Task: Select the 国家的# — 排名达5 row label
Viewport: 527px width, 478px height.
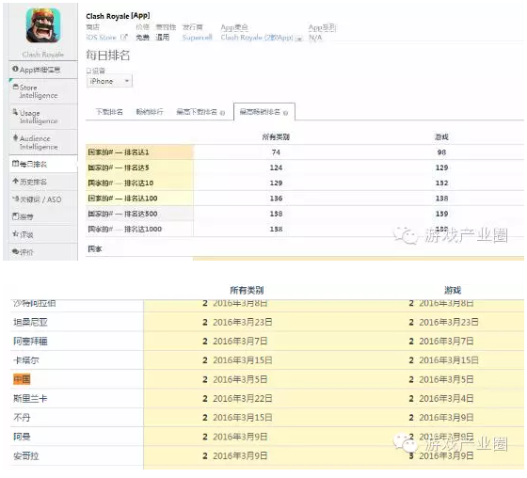Action: click(119, 167)
